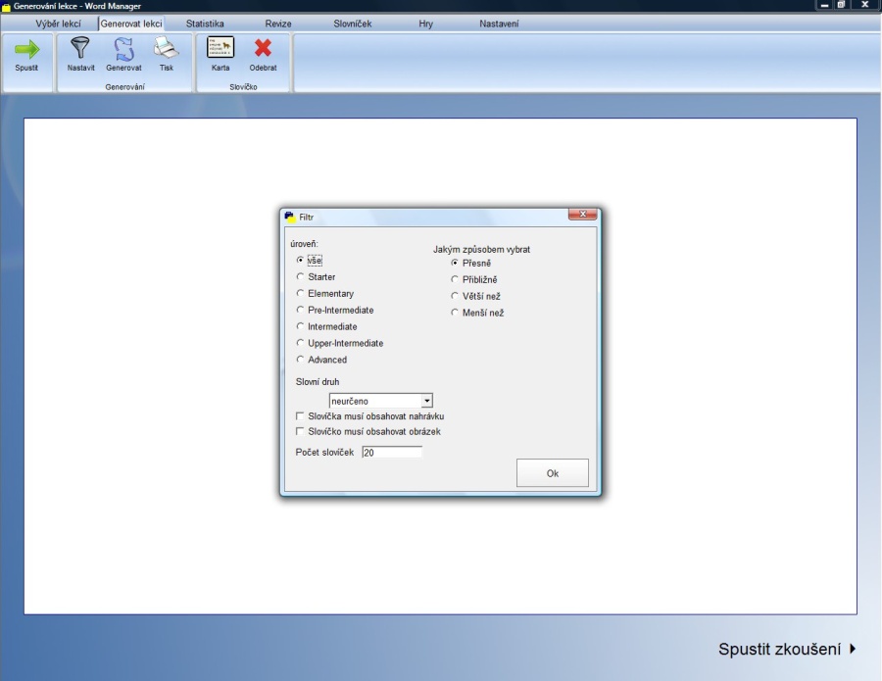Click Spustit zkoušení at the bottom
The width and height of the screenshot is (882, 681).
click(x=786, y=649)
